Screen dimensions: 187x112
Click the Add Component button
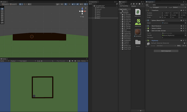click(x=166, y=51)
